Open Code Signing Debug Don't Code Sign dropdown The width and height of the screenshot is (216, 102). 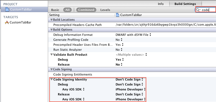click(129, 84)
